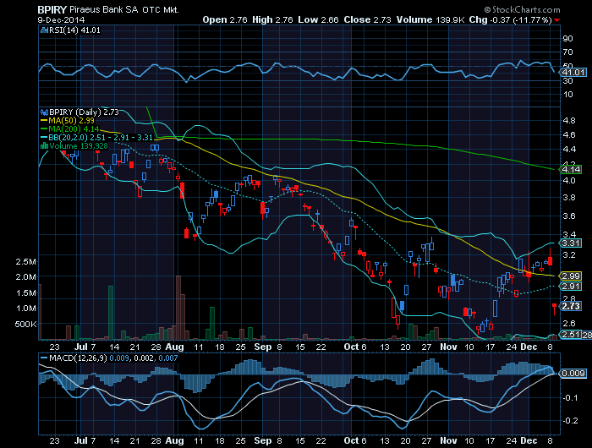This screenshot has height=448, width=592.
Task: Click 'Aug' on the price chart date axis
Action: [x=175, y=347]
